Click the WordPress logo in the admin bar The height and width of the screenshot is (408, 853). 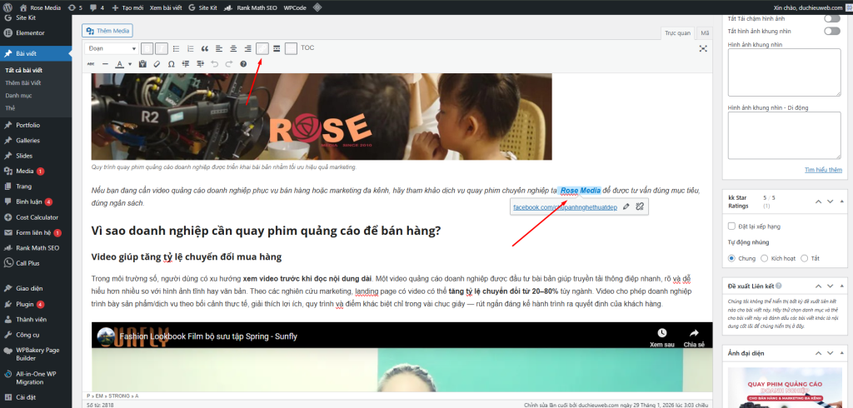point(7,7)
